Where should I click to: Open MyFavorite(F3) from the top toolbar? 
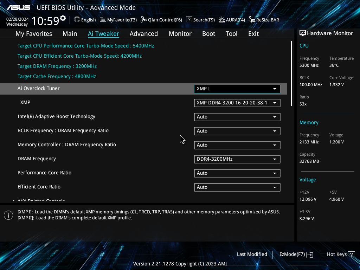(103, 20)
